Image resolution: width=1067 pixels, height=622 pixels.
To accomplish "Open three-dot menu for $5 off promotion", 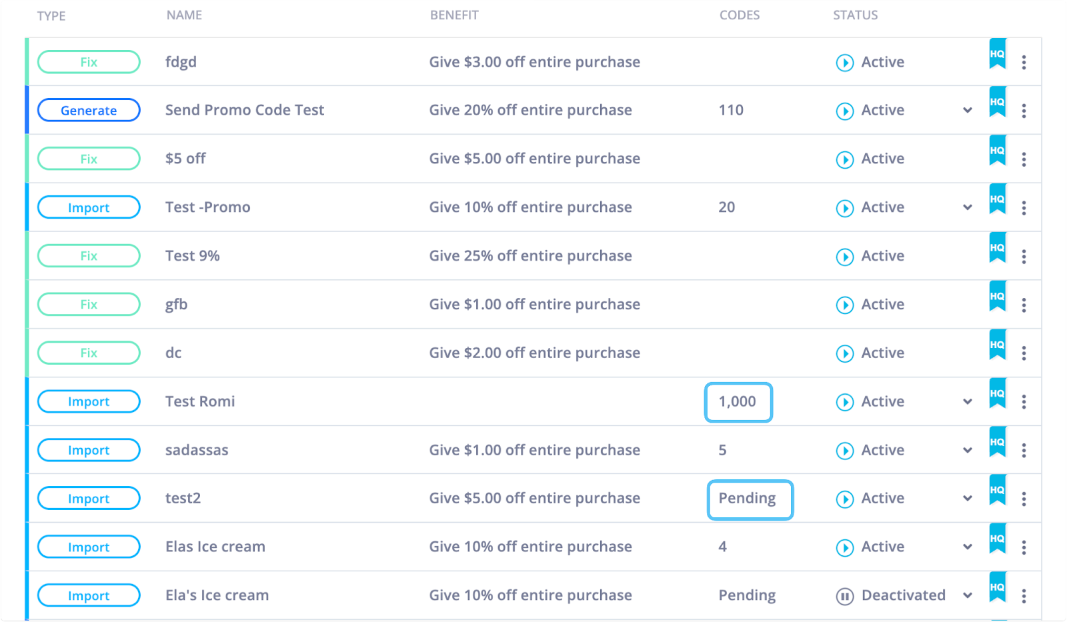I will pos(1024,159).
